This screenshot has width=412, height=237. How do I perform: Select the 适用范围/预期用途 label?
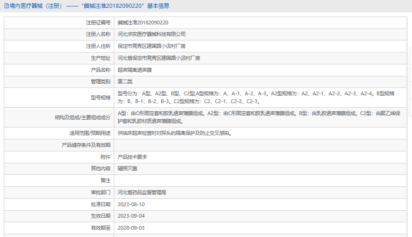click(90, 133)
